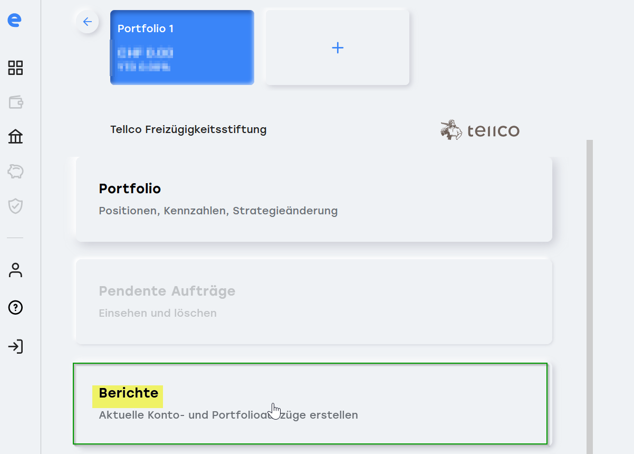Click the logout arrow icon
Viewport: 634px width, 454px height.
[15, 347]
